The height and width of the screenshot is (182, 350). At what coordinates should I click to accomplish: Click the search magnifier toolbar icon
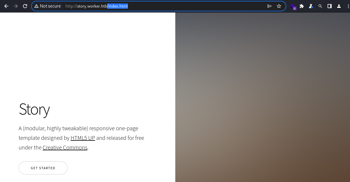click(x=320, y=6)
